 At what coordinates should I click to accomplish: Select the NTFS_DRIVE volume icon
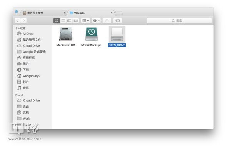(117, 34)
